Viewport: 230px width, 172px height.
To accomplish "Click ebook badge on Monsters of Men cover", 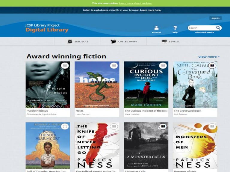I will (212, 126).
